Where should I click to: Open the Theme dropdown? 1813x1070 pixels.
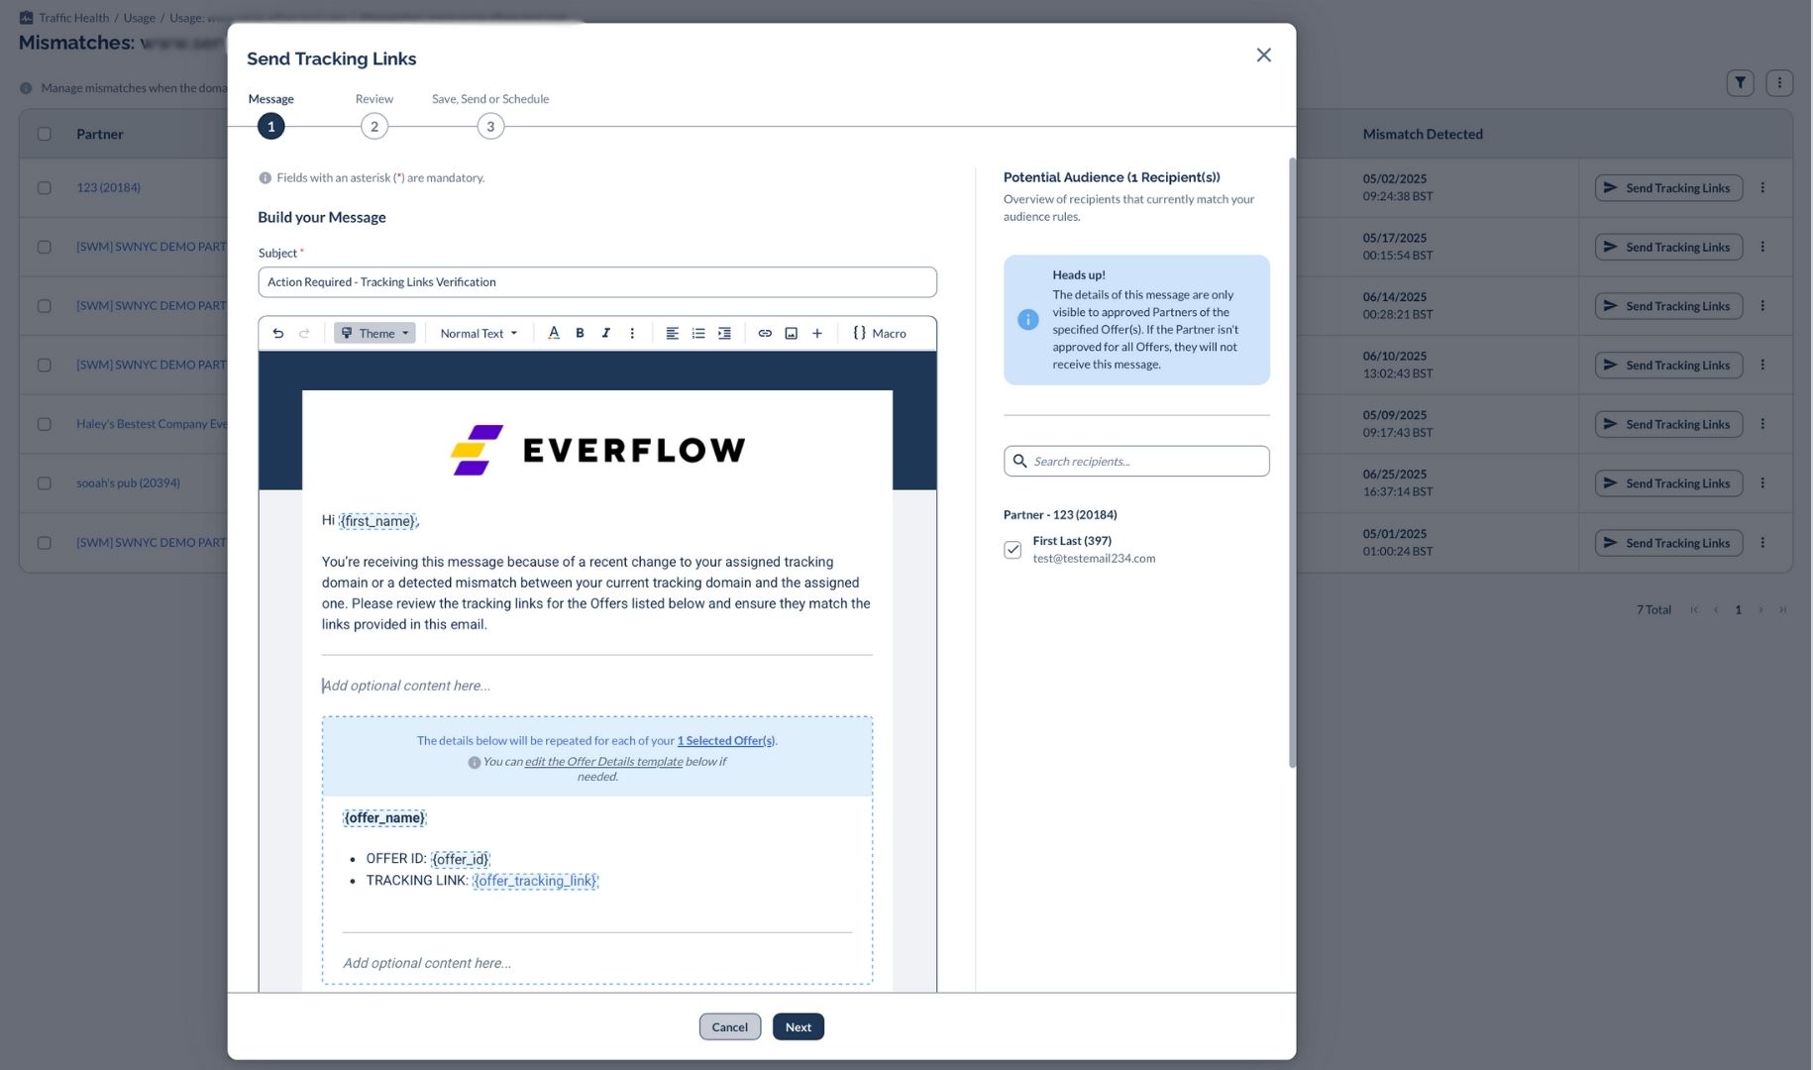374,334
